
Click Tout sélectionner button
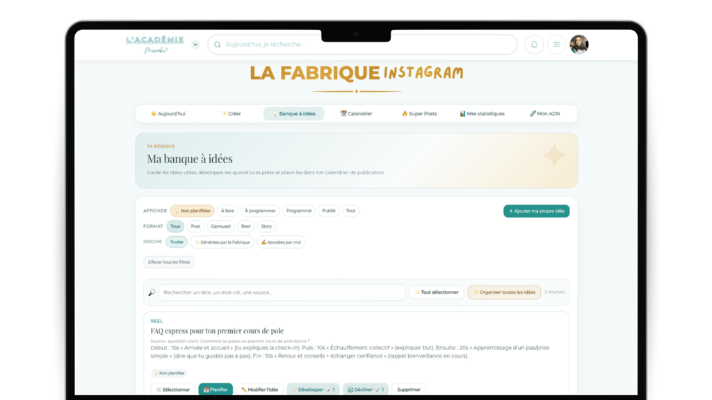(437, 292)
